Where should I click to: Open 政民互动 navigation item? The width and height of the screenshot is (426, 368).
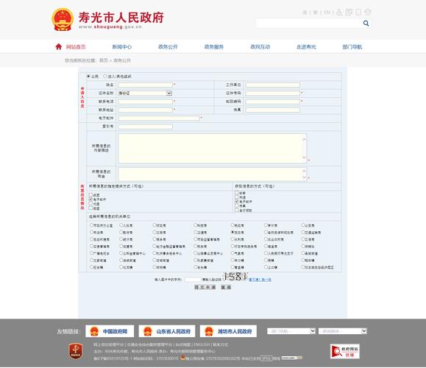260,47
